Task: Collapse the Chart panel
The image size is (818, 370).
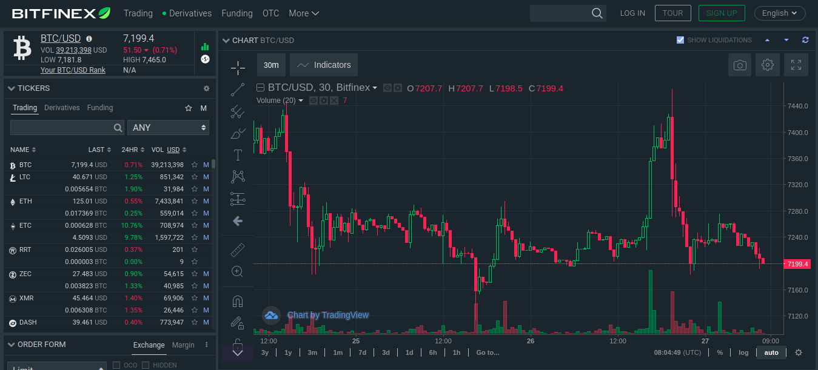Action: 226,41
